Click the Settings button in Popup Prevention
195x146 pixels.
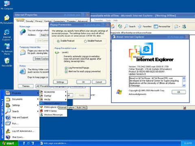60,82
